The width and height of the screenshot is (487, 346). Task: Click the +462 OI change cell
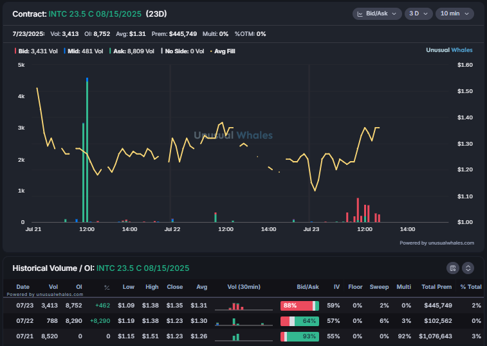tap(102, 306)
